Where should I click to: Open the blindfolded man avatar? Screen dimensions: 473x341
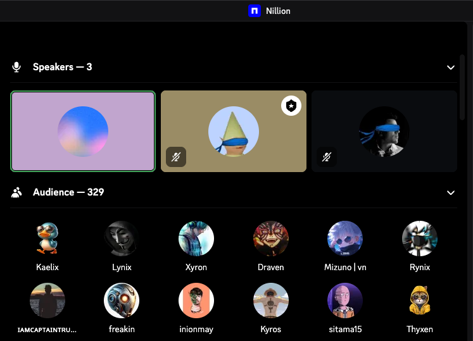(384, 131)
